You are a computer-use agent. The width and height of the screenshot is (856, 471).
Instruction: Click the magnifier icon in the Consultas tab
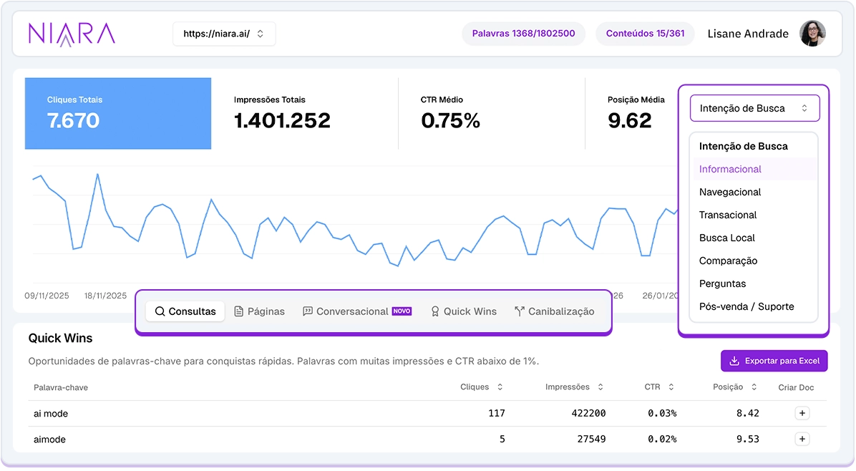(x=160, y=311)
